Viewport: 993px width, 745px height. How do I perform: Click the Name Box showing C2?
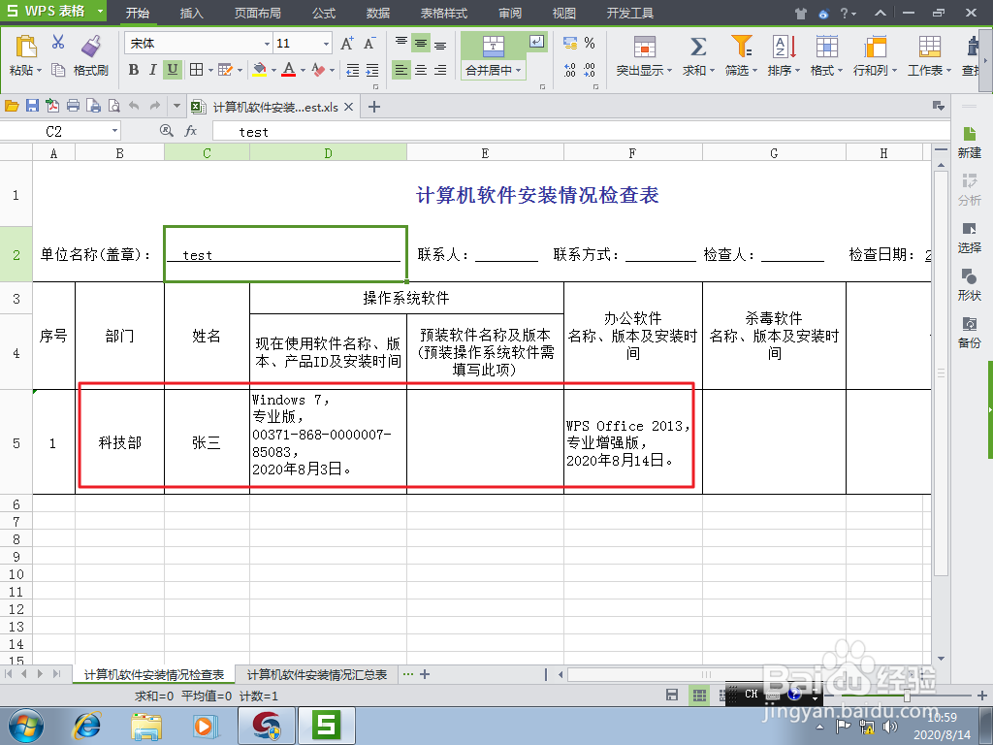pos(54,131)
